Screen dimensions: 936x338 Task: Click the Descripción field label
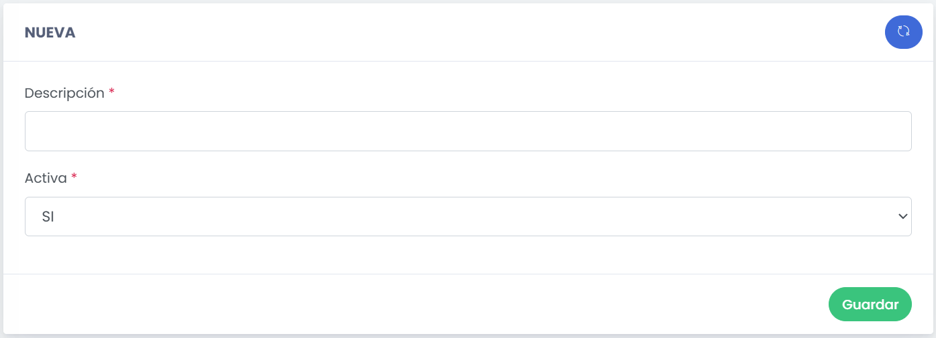(x=64, y=93)
